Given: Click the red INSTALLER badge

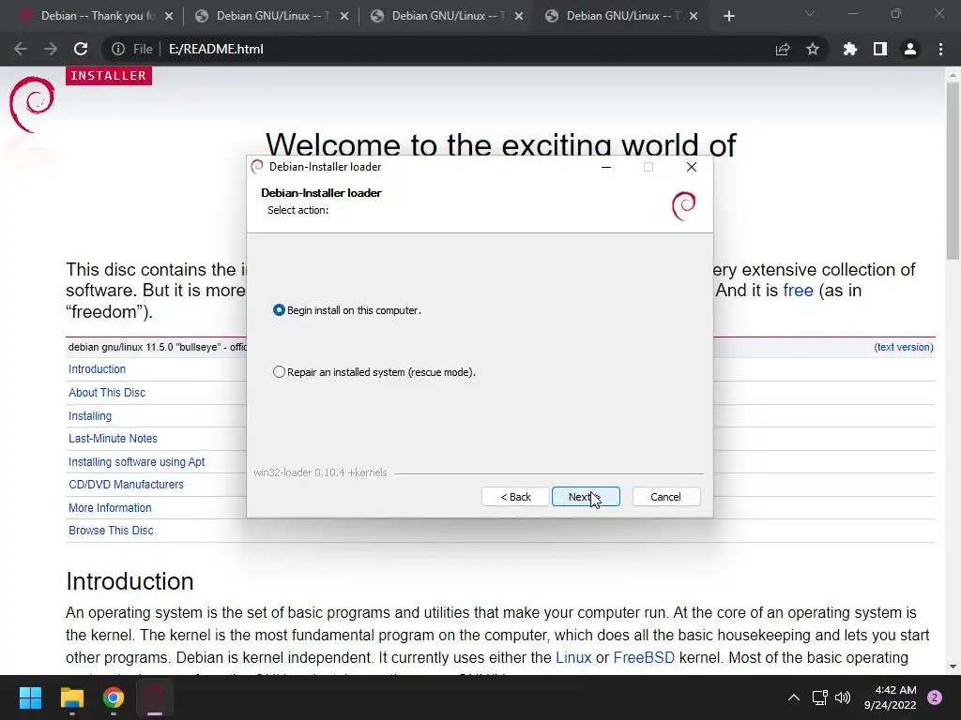Looking at the screenshot, I should point(109,75).
